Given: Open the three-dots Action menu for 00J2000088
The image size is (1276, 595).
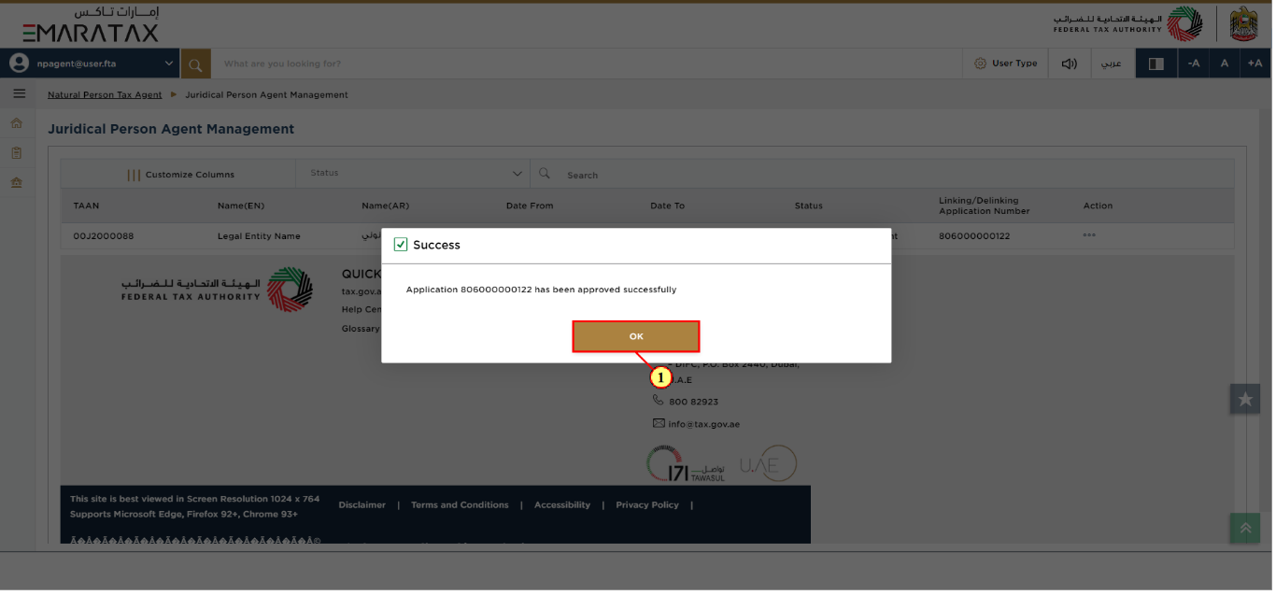Looking at the screenshot, I should pos(1089,235).
